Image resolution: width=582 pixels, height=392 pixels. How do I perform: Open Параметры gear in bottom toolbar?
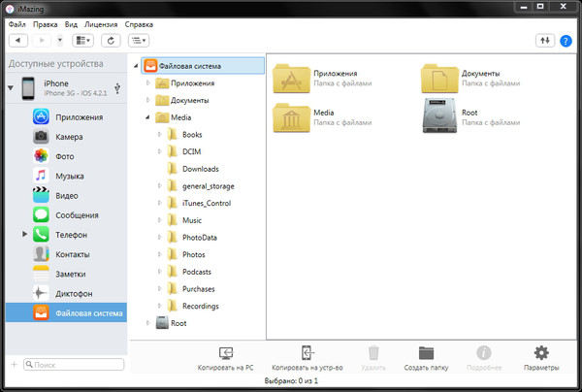(541, 357)
